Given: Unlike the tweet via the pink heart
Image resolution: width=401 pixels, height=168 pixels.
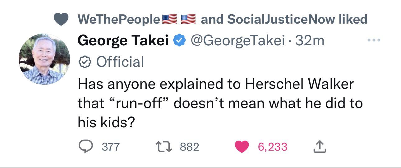Looking at the screenshot, I should (242, 147).
